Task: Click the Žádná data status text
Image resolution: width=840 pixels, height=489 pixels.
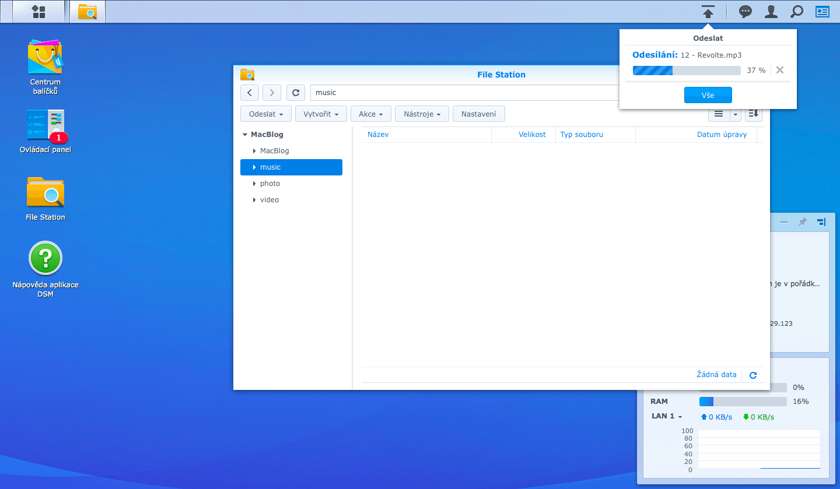Action: point(716,375)
